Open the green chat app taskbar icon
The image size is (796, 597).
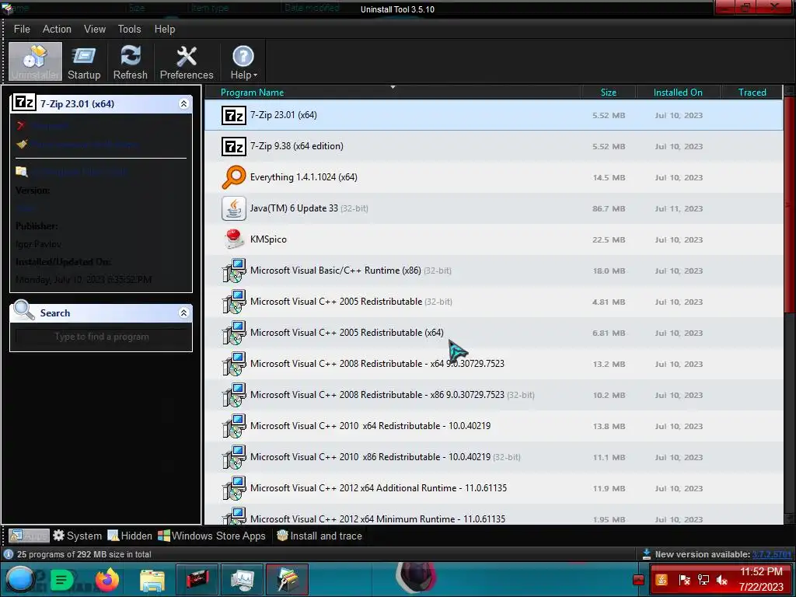point(62,580)
